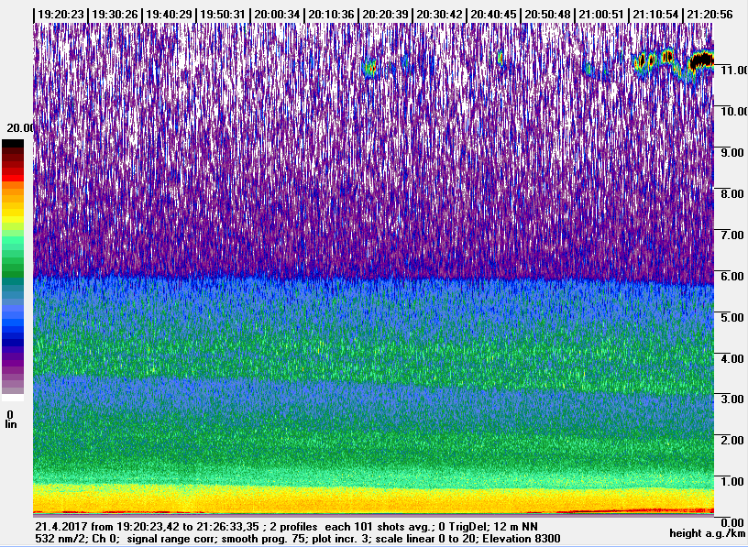Click the 10.00 height axis label
748x547 pixels.
[734, 111]
